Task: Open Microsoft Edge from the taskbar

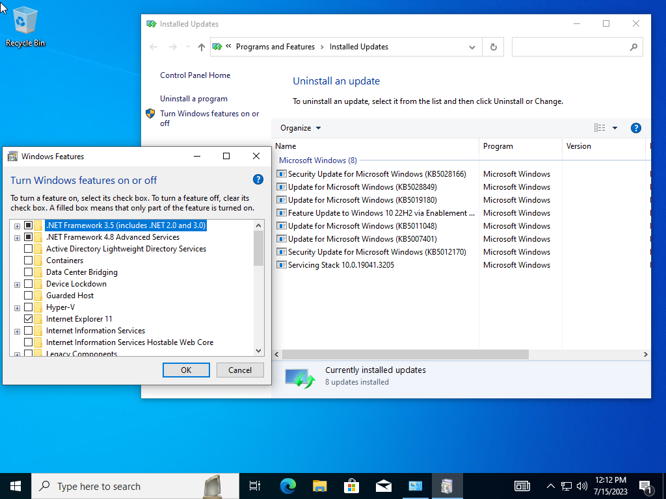Action: [288, 486]
